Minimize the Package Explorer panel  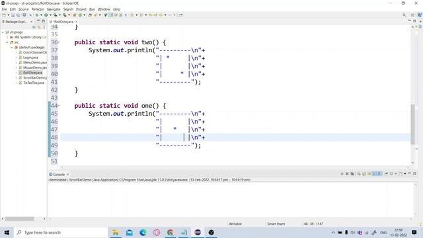[x=38, y=21]
